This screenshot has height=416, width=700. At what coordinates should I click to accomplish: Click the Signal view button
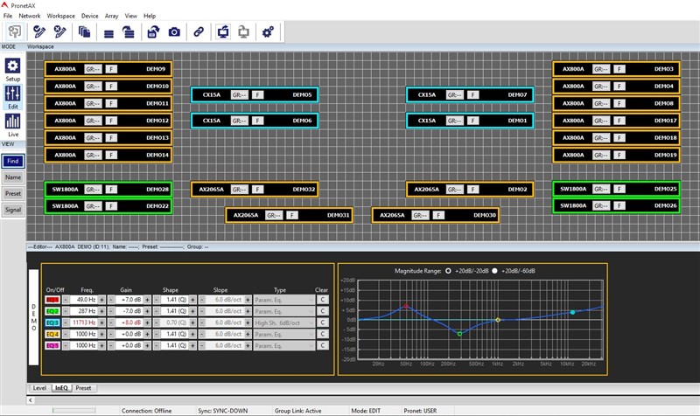coord(13,210)
